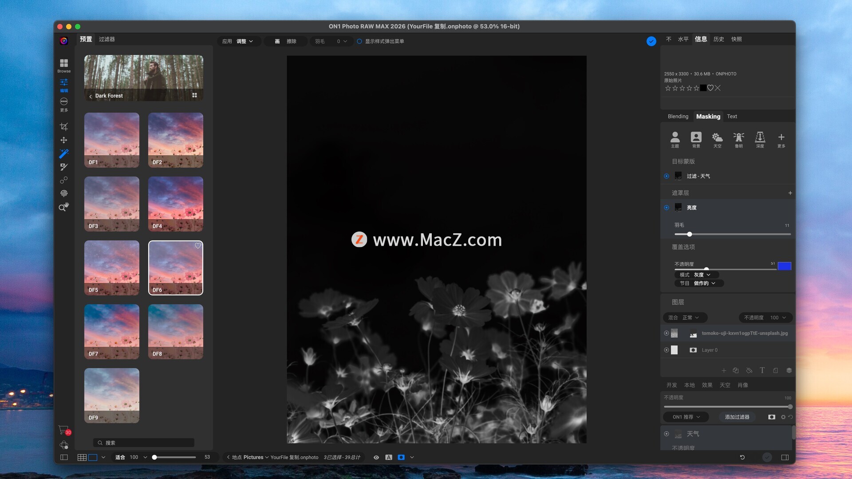Hide the tomoko-uji unsplash layer

[666, 333]
